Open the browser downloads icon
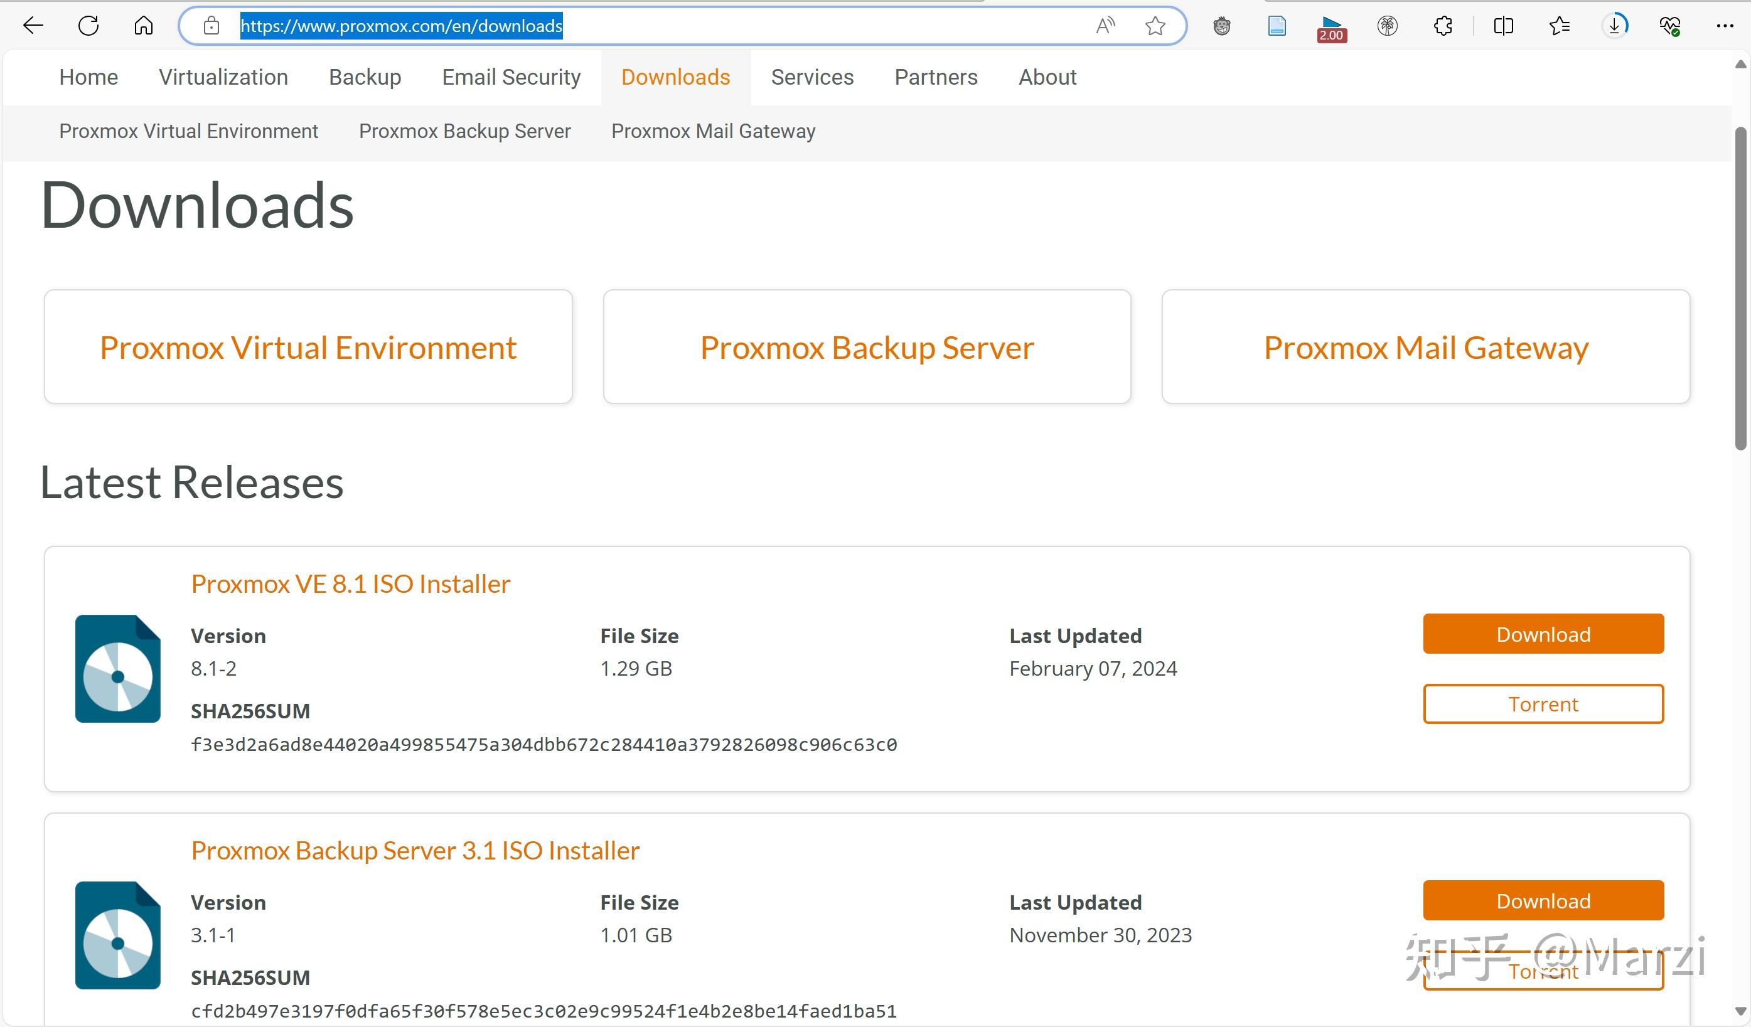 pos(1615,26)
